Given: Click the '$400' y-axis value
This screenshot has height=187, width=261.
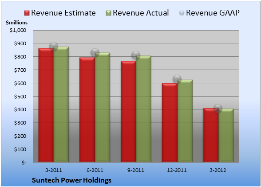Looking at the screenshot, I should [20, 110].
